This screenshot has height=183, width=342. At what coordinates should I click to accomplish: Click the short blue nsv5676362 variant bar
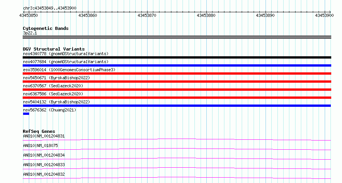[x=26, y=114]
